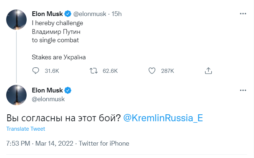
Task: Click the reply icon on first tweet
Action: click(36, 71)
